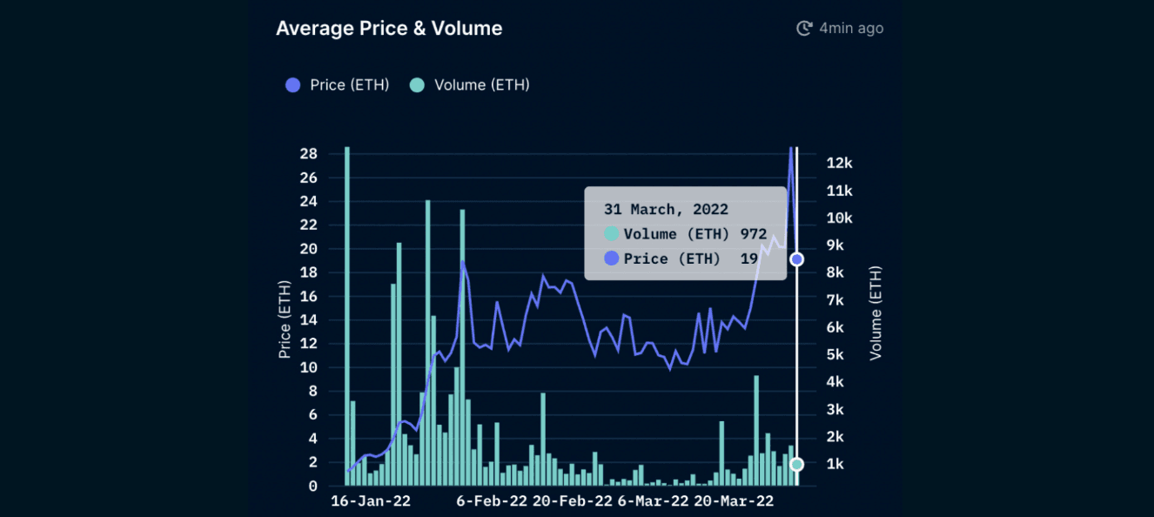Click the 20-Mar-22 x-axis date label
The width and height of the screenshot is (1154, 517).
[734, 501]
